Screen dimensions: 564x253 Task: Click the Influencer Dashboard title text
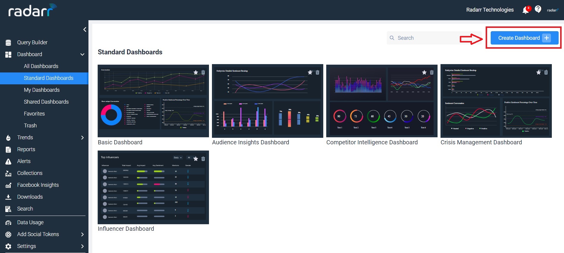[126, 229]
